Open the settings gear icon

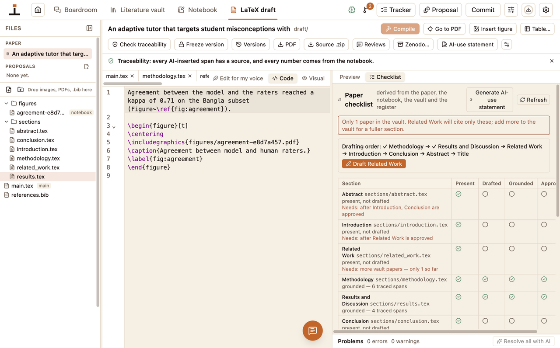pos(546,10)
